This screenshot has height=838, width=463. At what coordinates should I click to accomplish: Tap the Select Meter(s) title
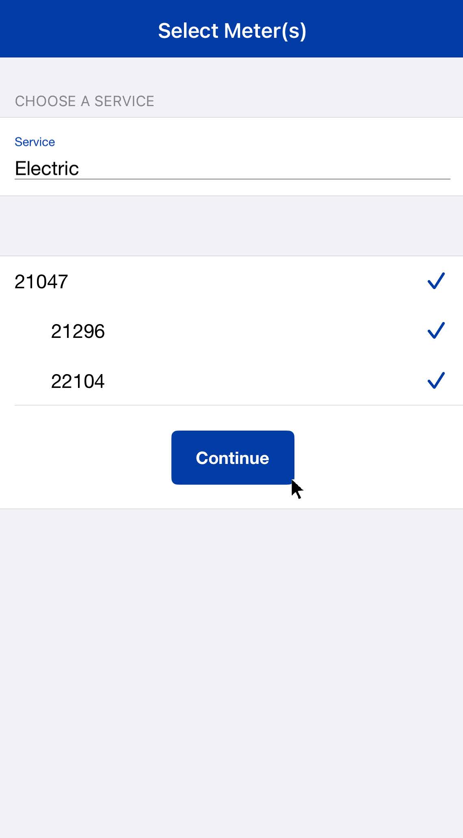[x=232, y=31]
